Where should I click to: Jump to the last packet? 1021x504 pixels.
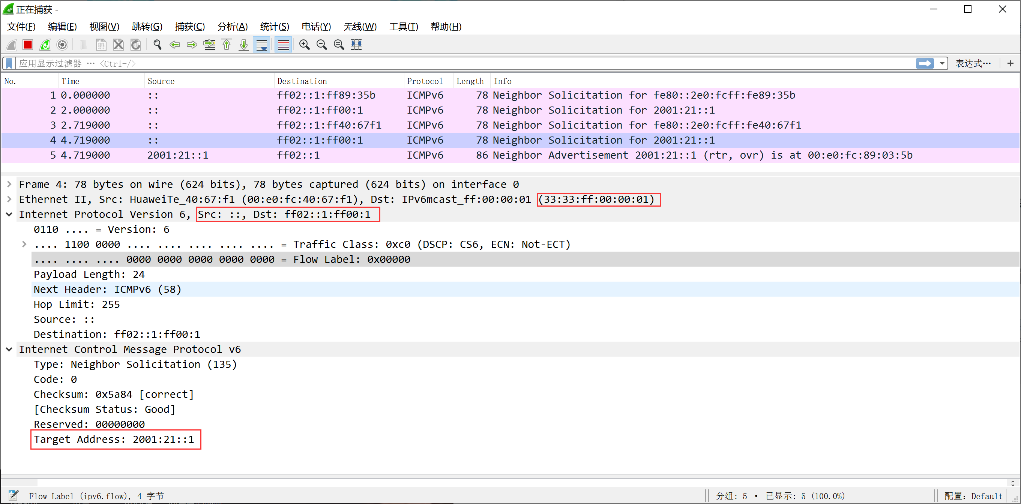click(244, 45)
